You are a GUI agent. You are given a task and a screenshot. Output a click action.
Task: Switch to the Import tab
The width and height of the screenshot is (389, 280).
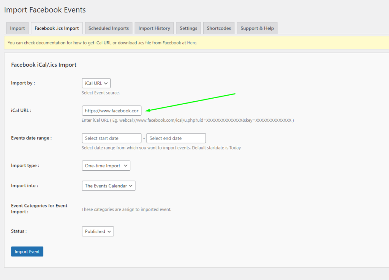click(x=17, y=28)
